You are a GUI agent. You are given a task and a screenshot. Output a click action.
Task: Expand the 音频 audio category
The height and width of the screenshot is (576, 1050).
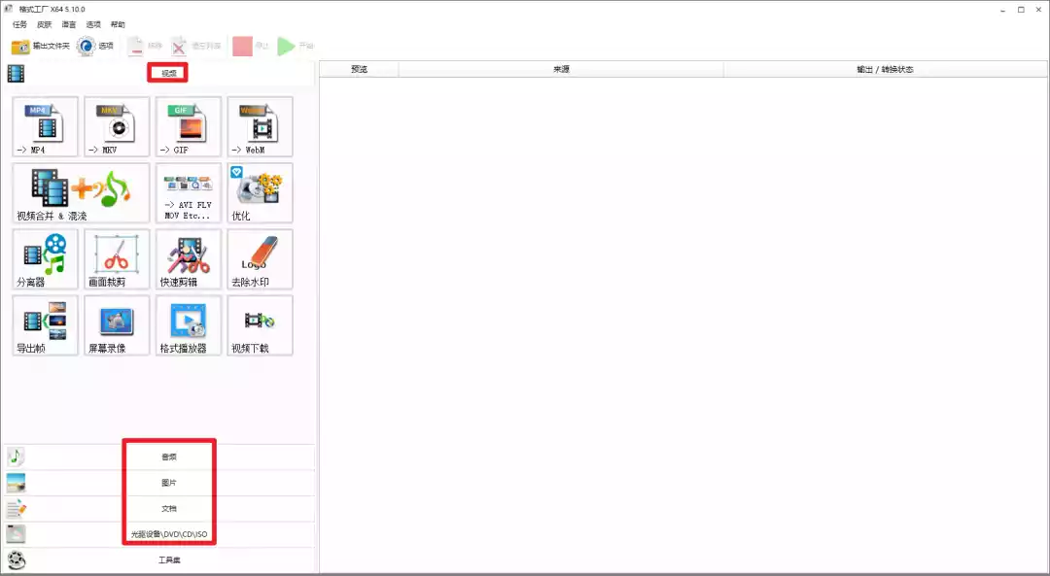(x=158, y=457)
